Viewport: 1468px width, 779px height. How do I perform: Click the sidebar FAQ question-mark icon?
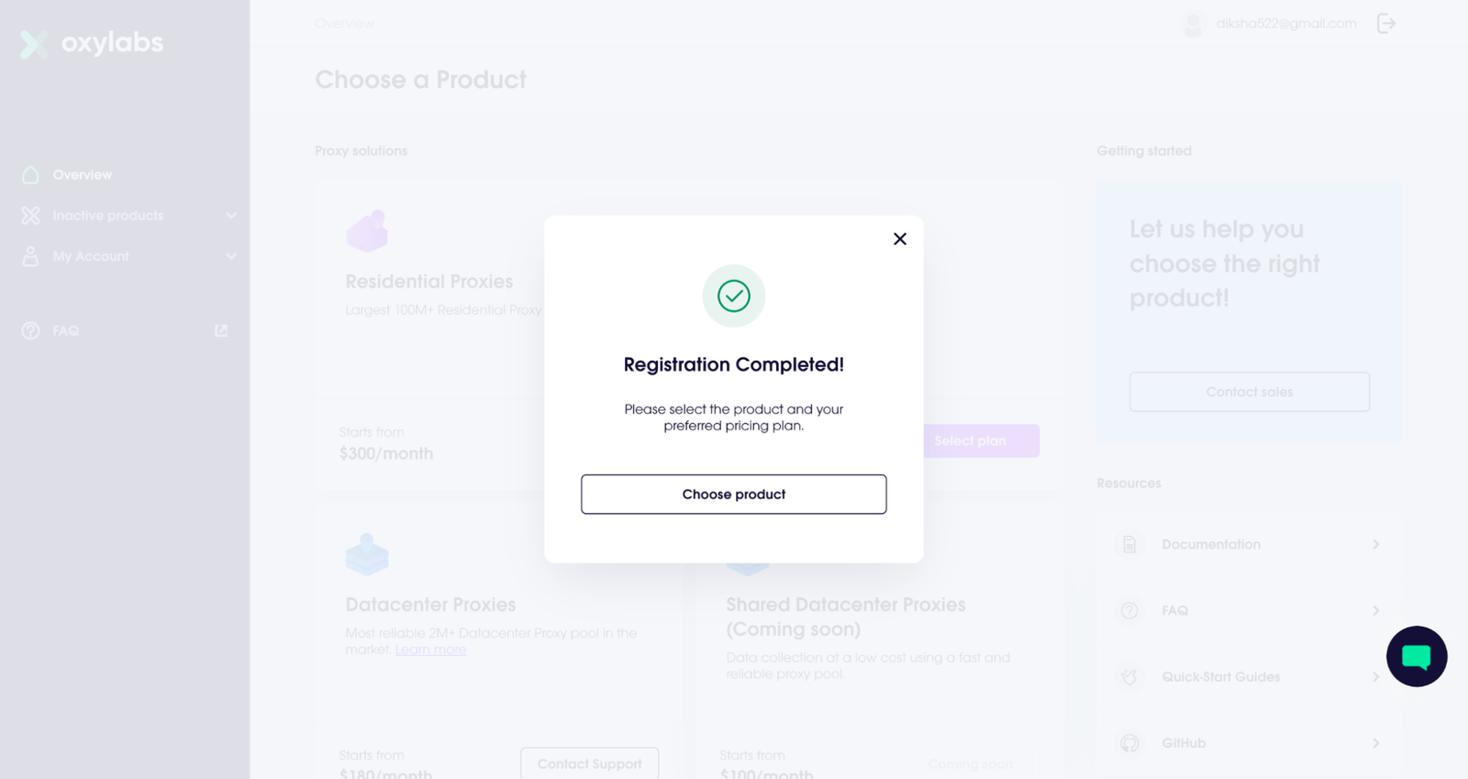point(30,330)
